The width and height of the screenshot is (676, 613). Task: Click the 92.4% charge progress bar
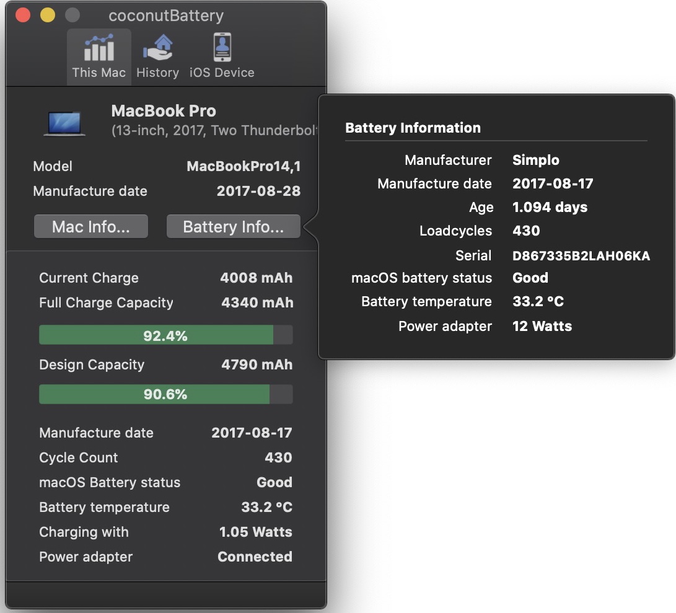tap(165, 335)
